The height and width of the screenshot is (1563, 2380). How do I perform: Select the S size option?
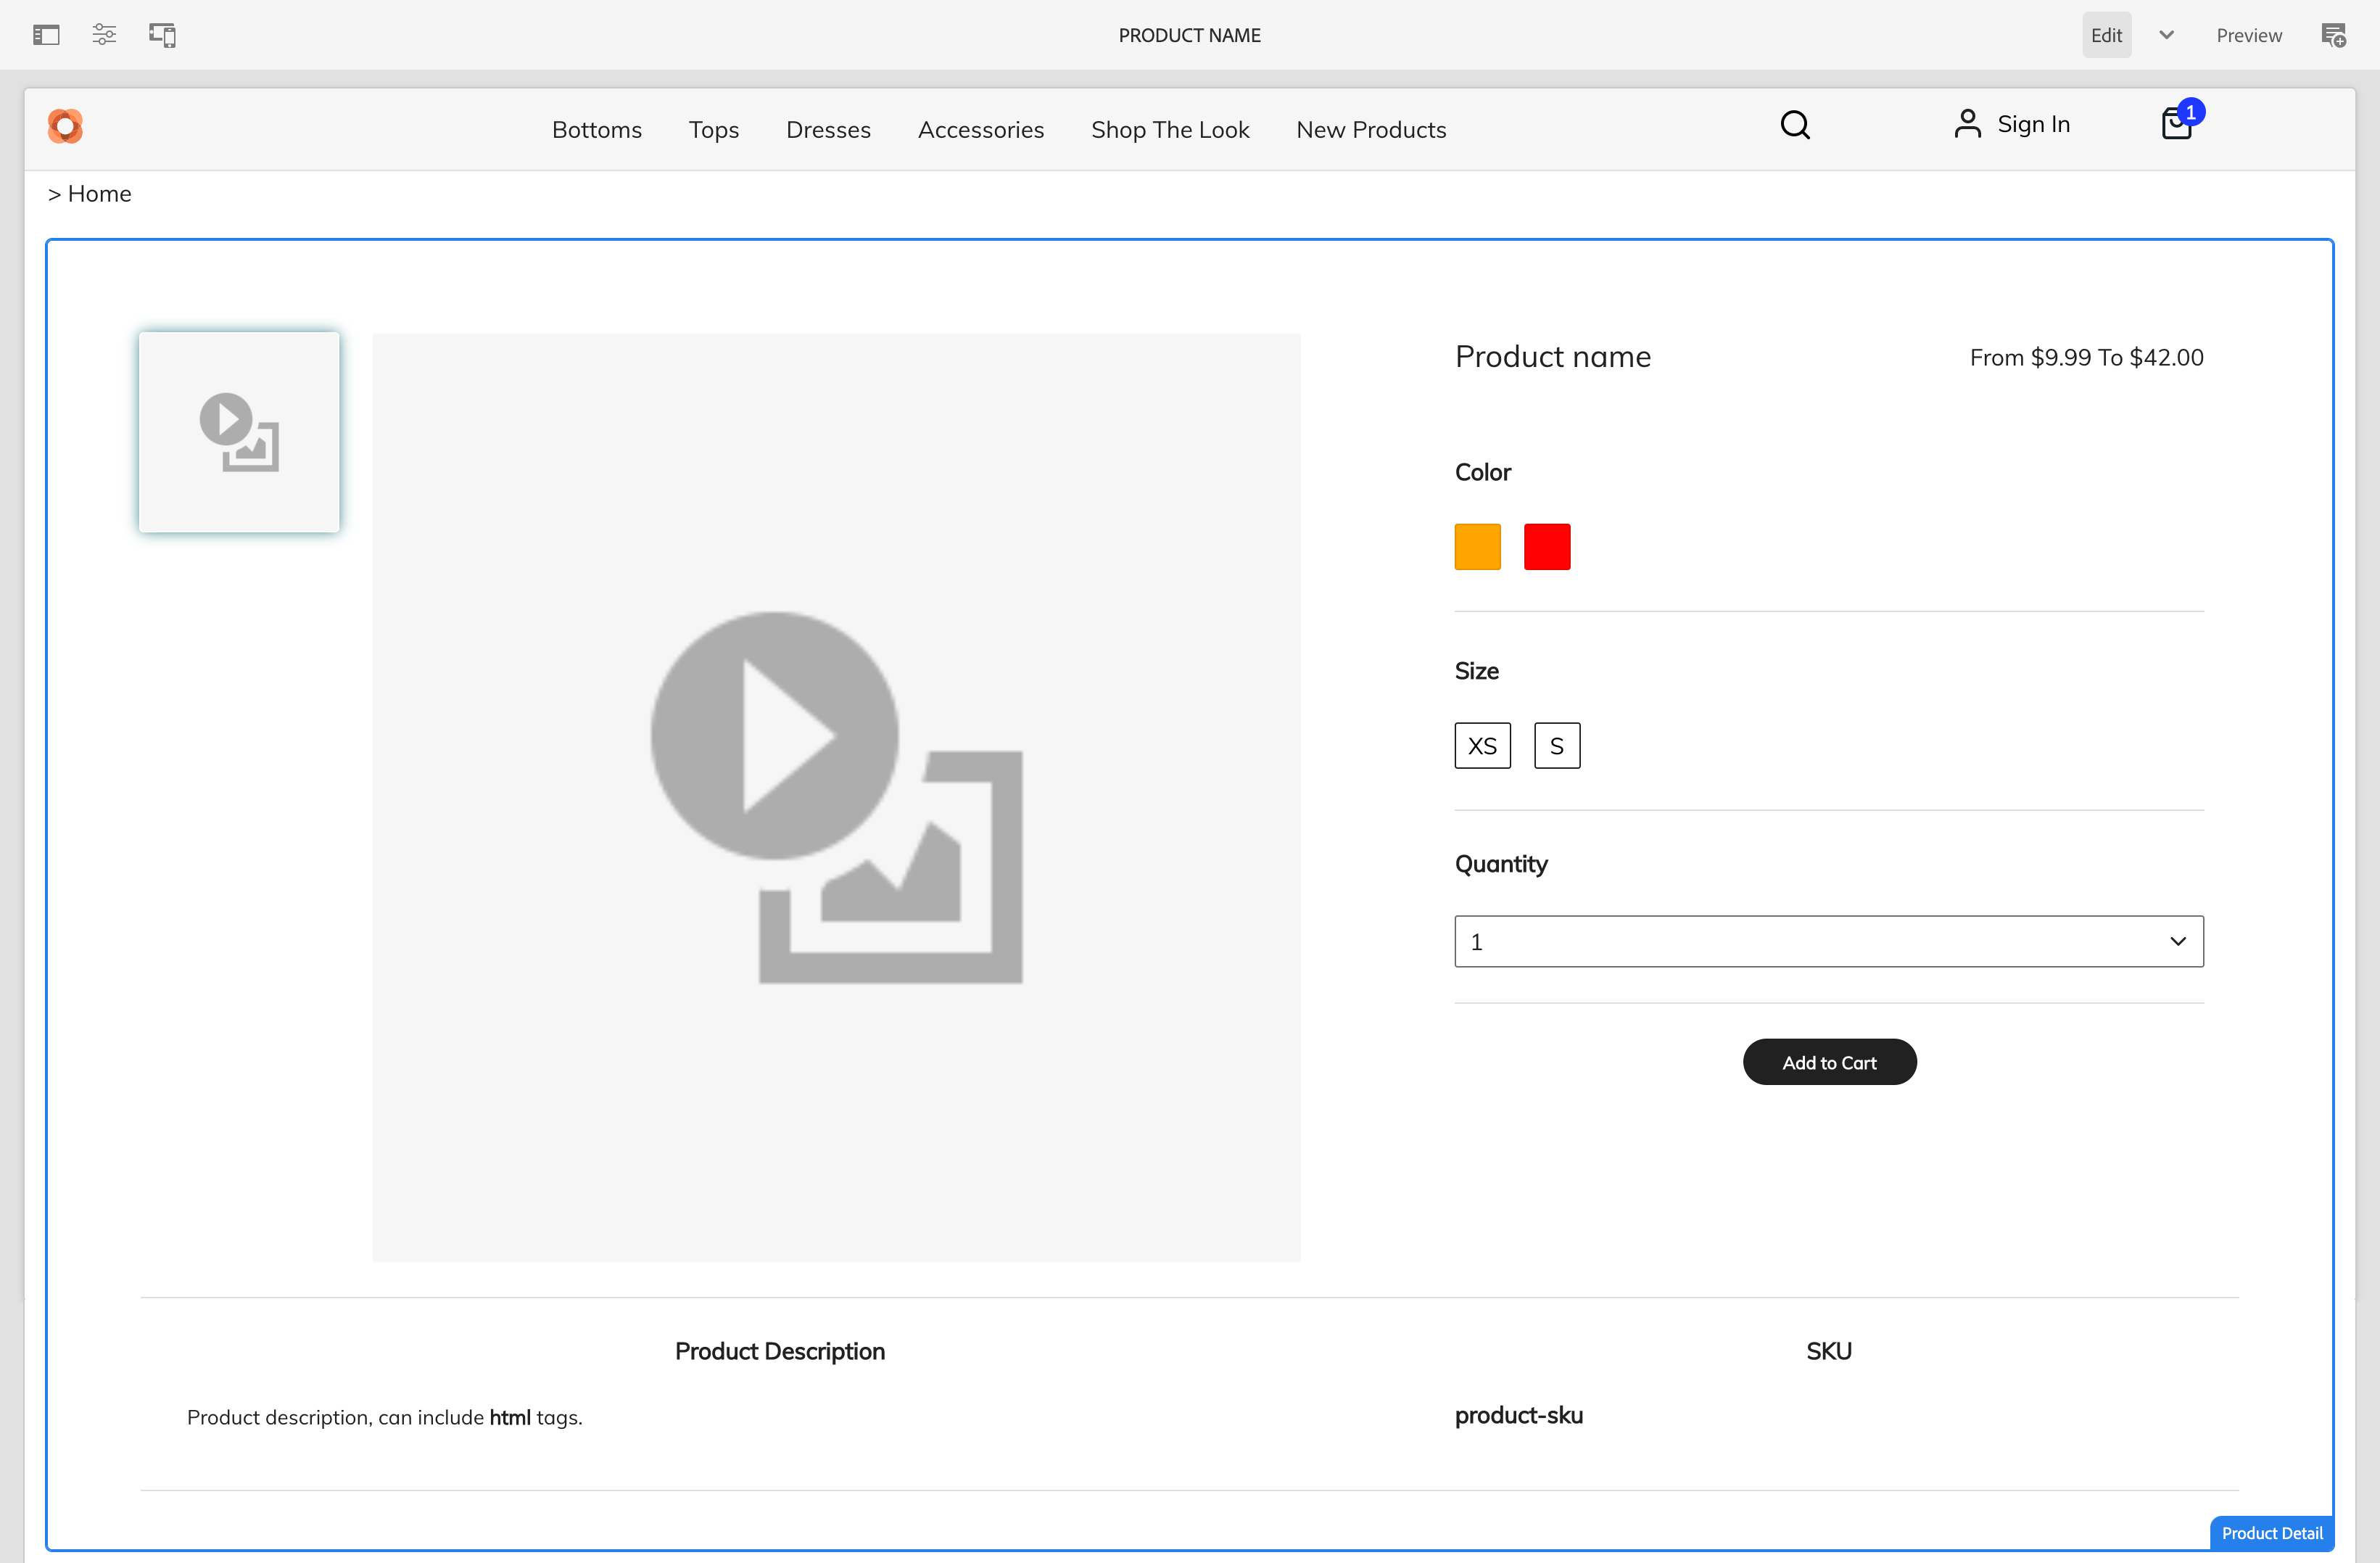pyautogui.click(x=1557, y=746)
